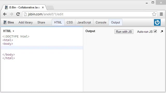Open the Add library menu
166x93 pixels.
pos(25,22)
